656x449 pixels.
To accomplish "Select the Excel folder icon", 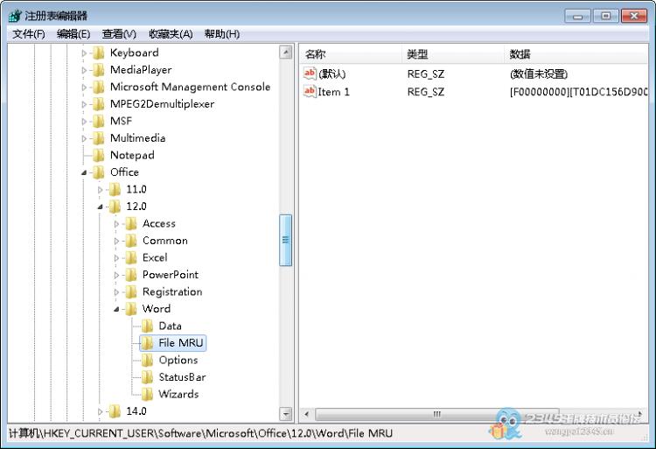I will click(131, 258).
